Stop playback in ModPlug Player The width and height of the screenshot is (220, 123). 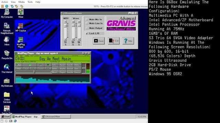pyautogui.click(x=48, y=65)
